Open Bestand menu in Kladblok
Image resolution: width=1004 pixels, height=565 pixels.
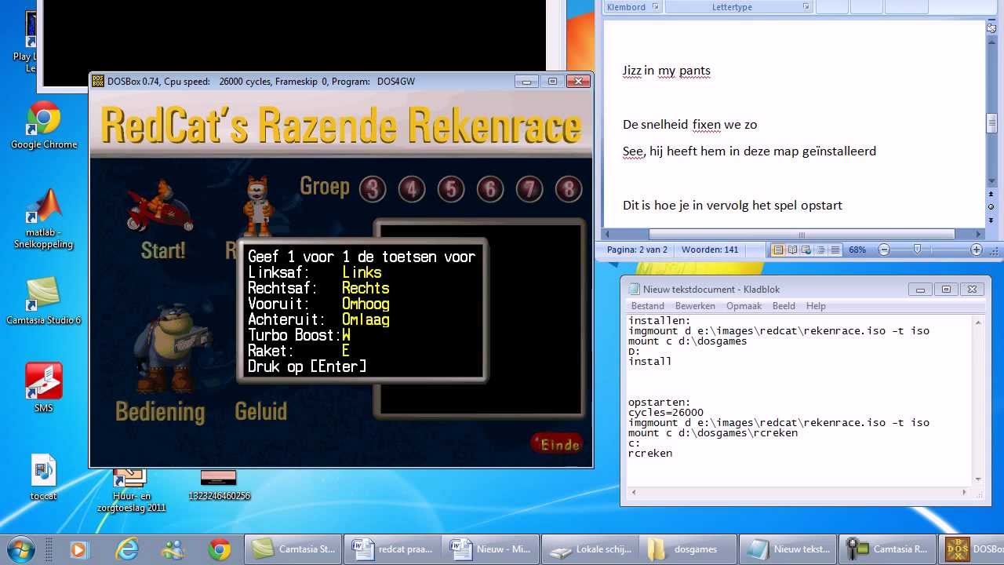[x=648, y=306]
